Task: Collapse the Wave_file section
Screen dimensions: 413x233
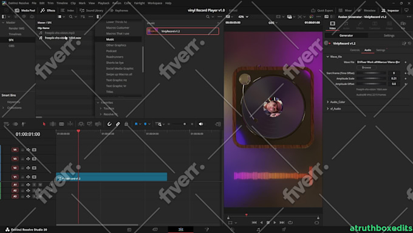Action: click(x=327, y=57)
